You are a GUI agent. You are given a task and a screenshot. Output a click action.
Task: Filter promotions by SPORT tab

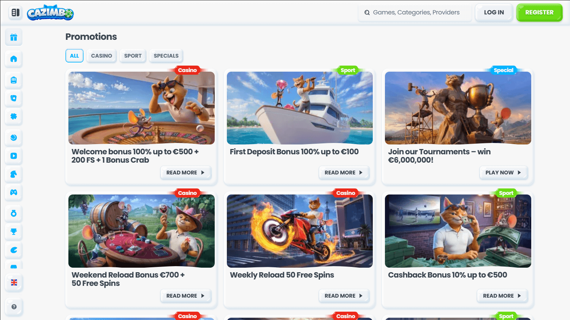[133, 56]
